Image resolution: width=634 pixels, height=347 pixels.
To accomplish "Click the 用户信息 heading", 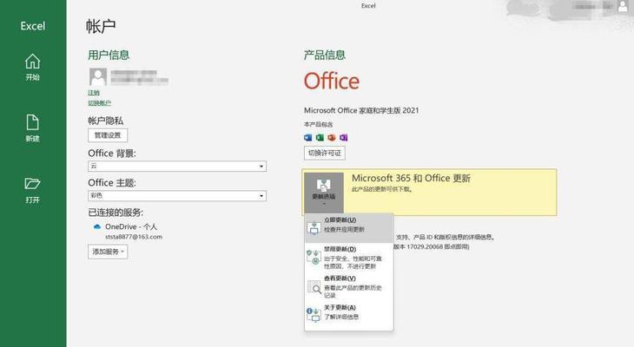I will [x=109, y=55].
